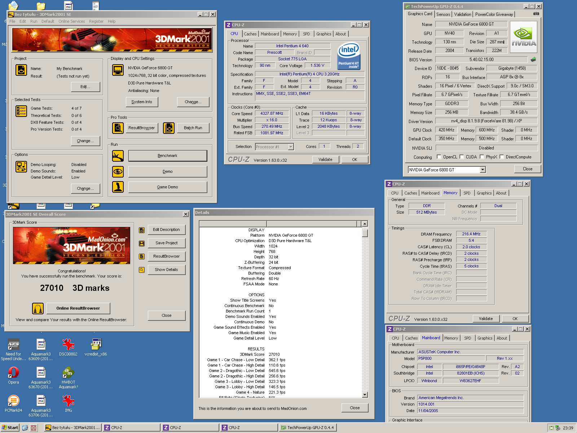The width and height of the screenshot is (577, 433).
Task: Click Close in the Details window
Action: [355, 408]
